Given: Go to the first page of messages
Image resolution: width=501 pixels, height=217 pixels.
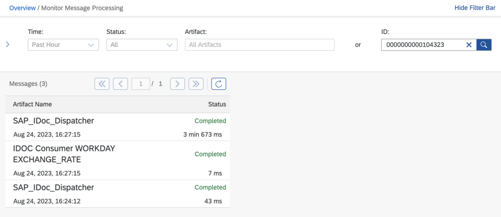Looking at the screenshot, I should pyautogui.click(x=102, y=84).
